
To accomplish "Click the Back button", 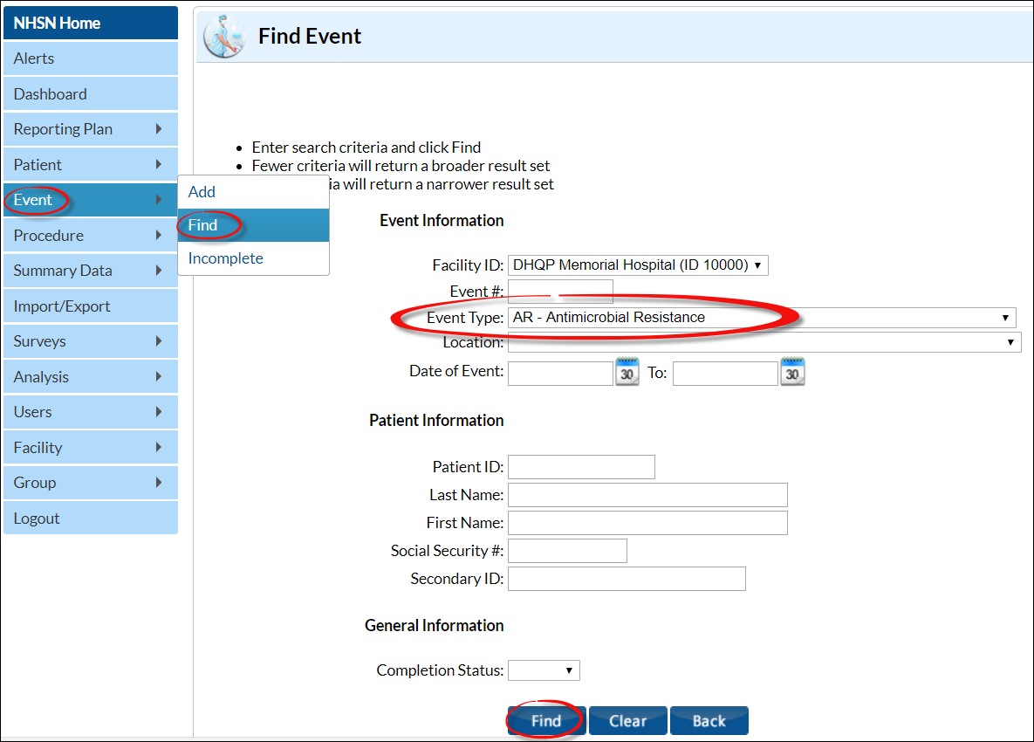I will tap(709, 720).
